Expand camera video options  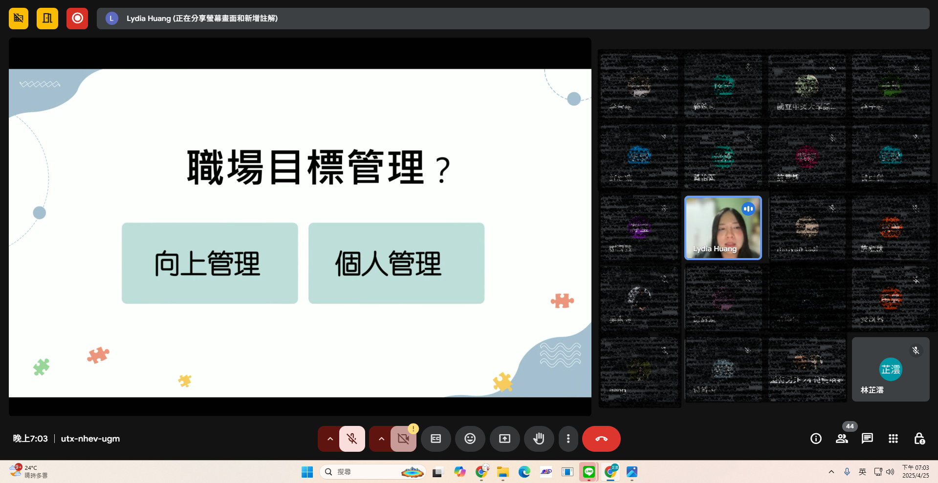click(x=381, y=438)
